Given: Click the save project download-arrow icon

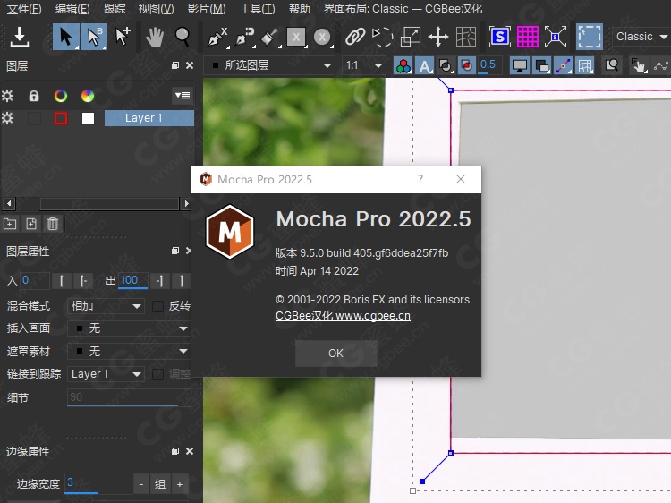Looking at the screenshot, I should coord(20,37).
